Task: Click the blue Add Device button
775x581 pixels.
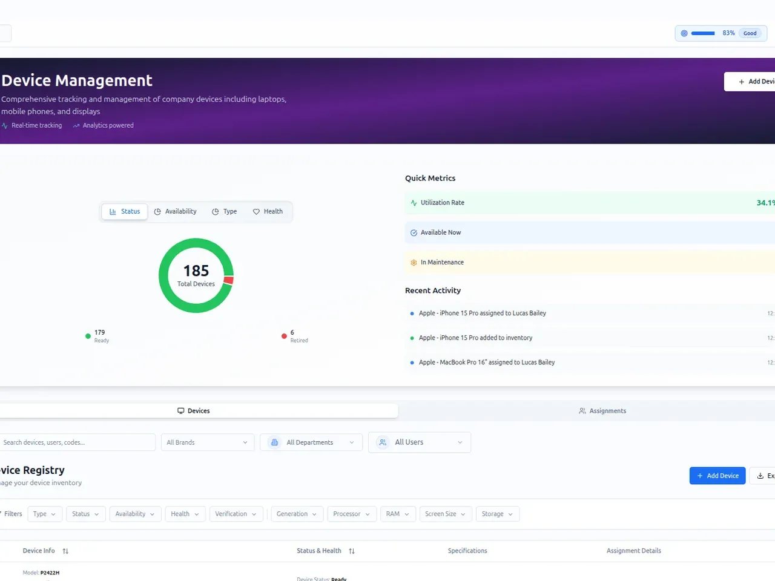Action: 717,476
